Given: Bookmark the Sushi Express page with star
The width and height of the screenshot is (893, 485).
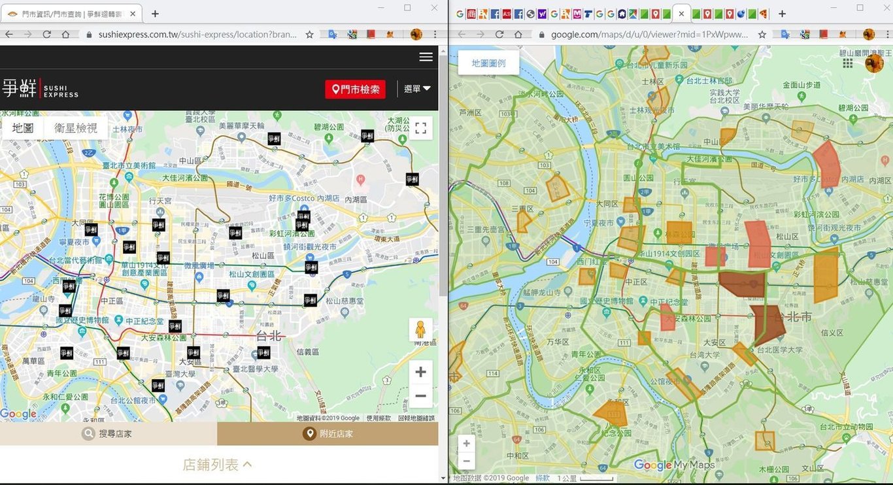Looking at the screenshot, I should point(309,34).
